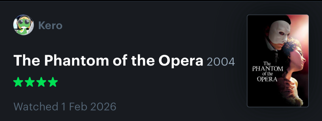Click the word Watched

36,106
